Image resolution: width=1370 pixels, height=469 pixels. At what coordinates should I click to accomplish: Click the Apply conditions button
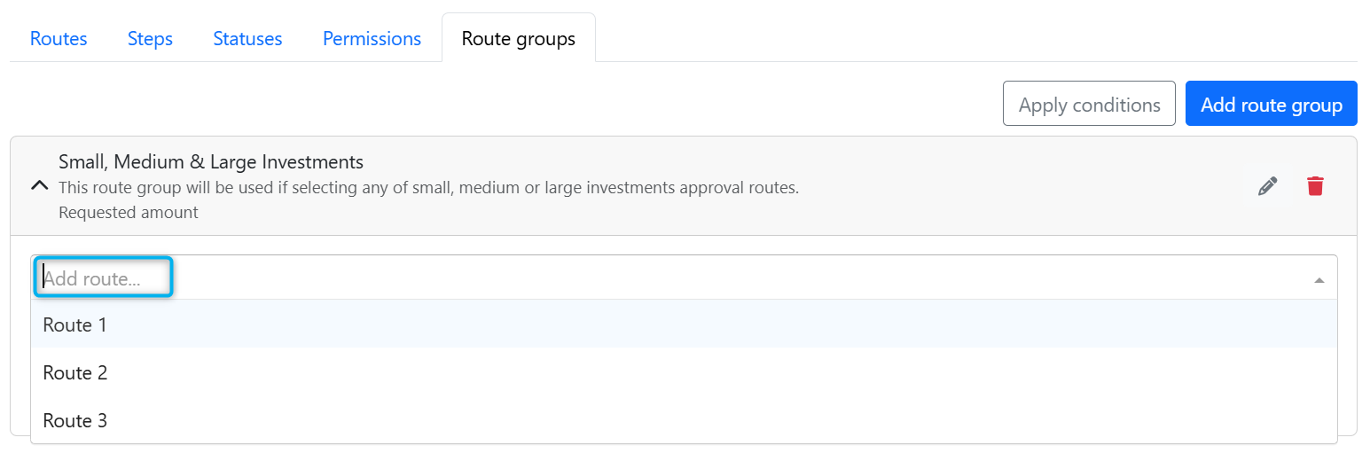click(1089, 104)
